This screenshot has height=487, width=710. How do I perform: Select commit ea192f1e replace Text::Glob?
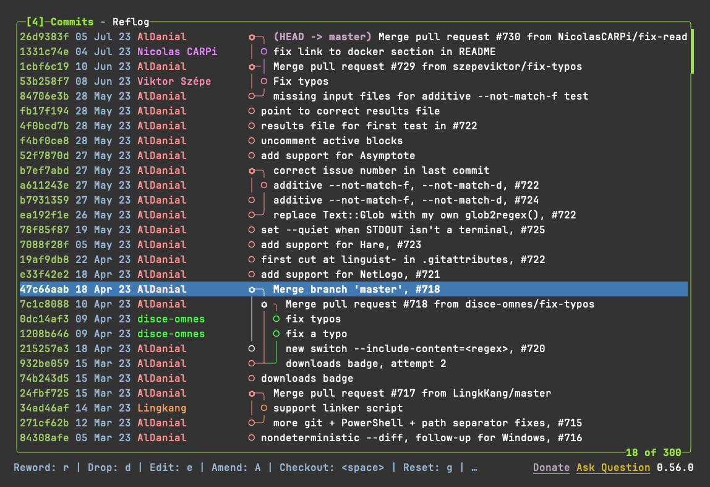[x=354, y=215]
